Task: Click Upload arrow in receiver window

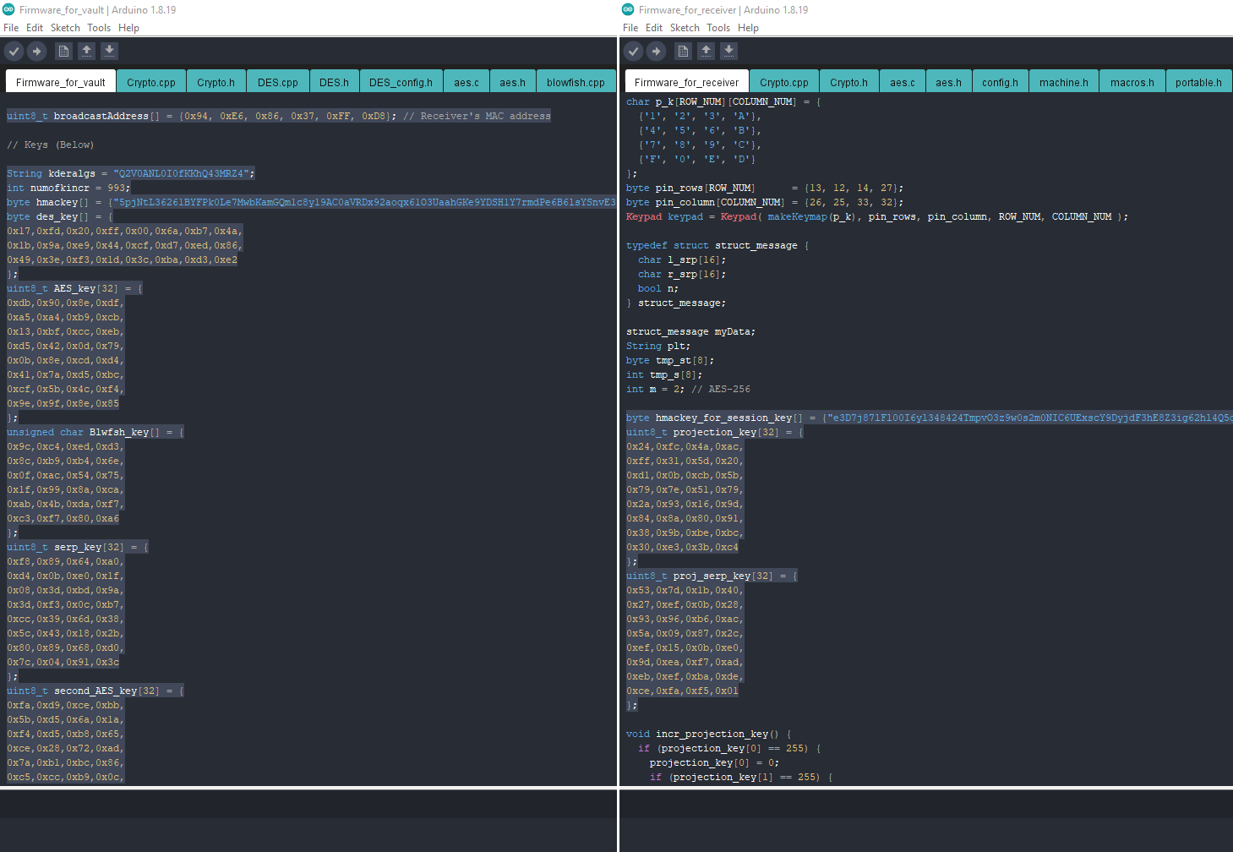Action: [x=657, y=52]
